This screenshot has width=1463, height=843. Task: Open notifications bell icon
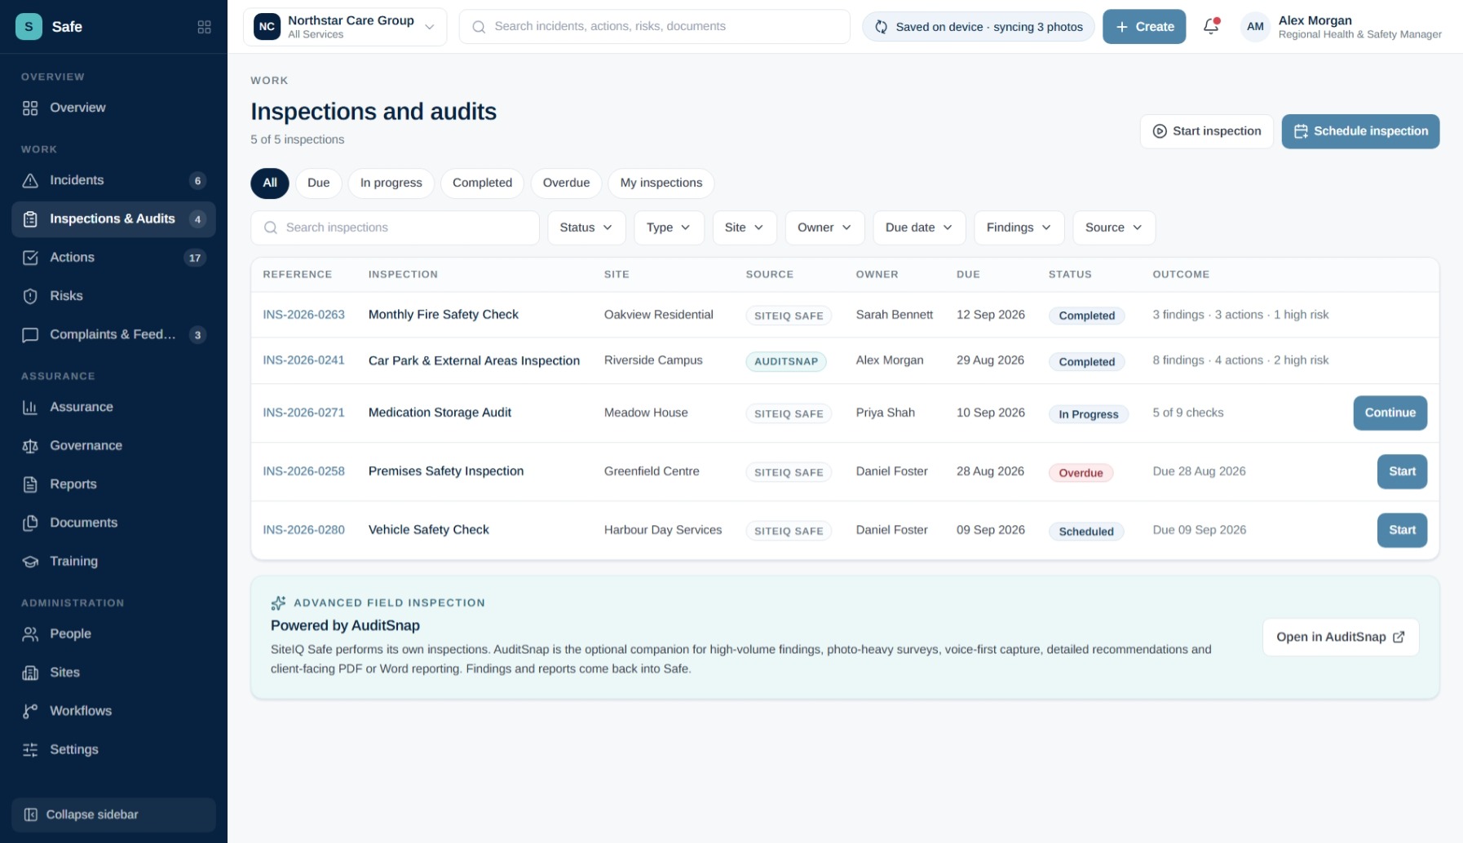[x=1211, y=26]
